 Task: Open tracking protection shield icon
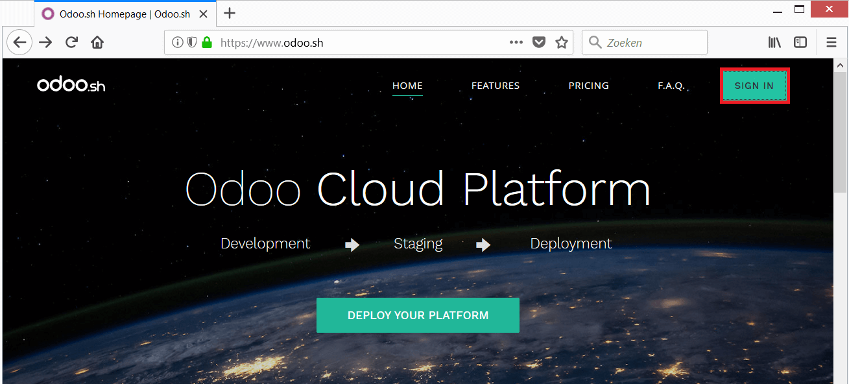[192, 43]
